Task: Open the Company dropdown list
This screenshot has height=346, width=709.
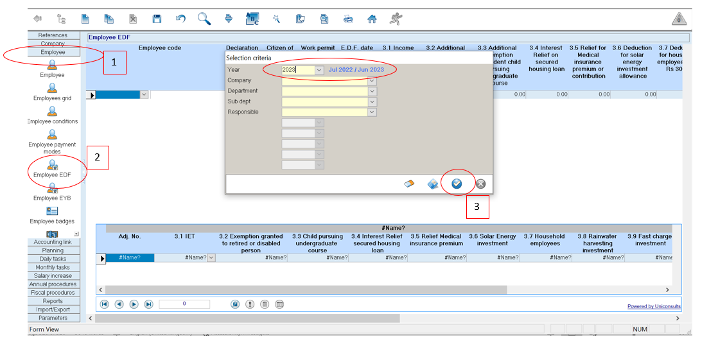Action: click(372, 81)
